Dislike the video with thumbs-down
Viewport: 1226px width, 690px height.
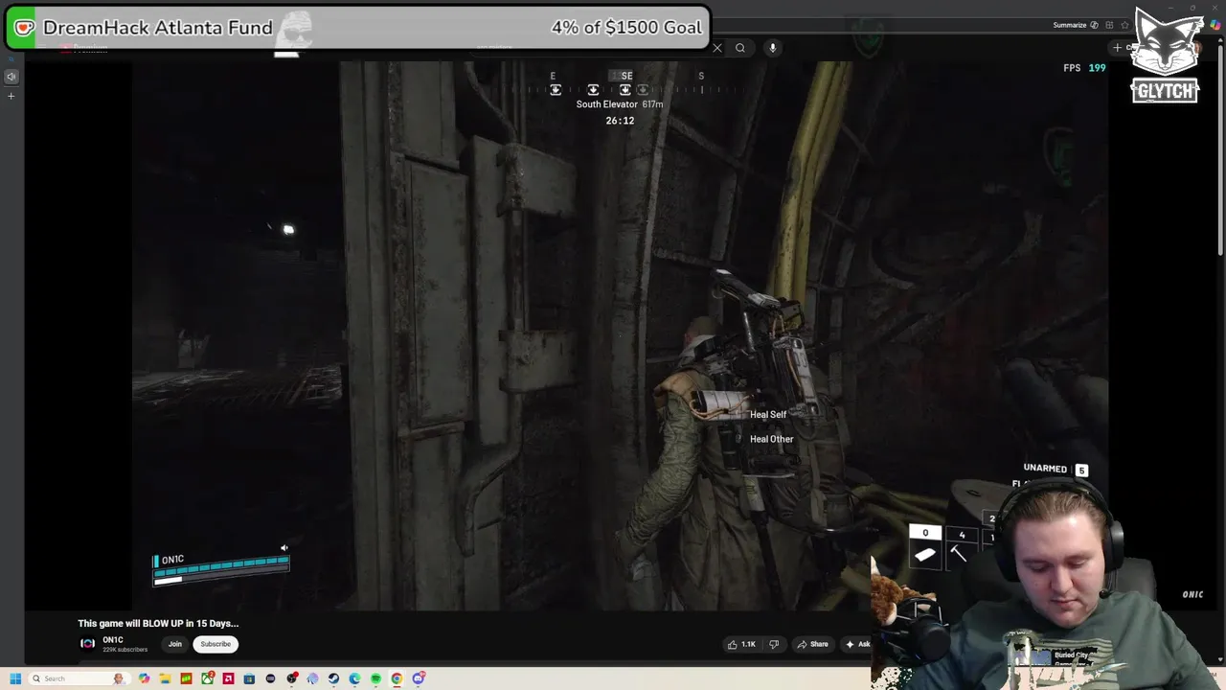point(774,644)
